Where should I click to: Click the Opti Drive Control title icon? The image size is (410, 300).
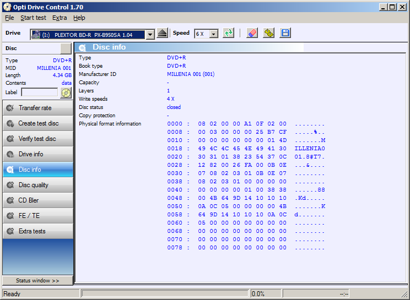[x=7, y=7]
